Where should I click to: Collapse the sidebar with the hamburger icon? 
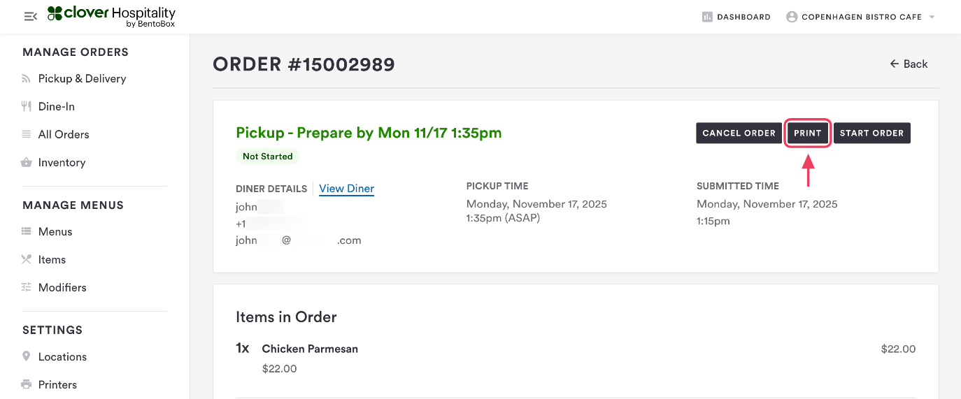tap(30, 16)
